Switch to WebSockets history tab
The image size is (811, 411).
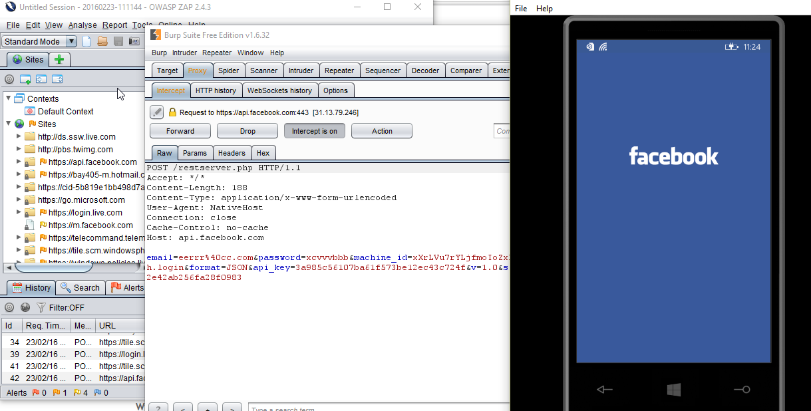click(x=279, y=90)
